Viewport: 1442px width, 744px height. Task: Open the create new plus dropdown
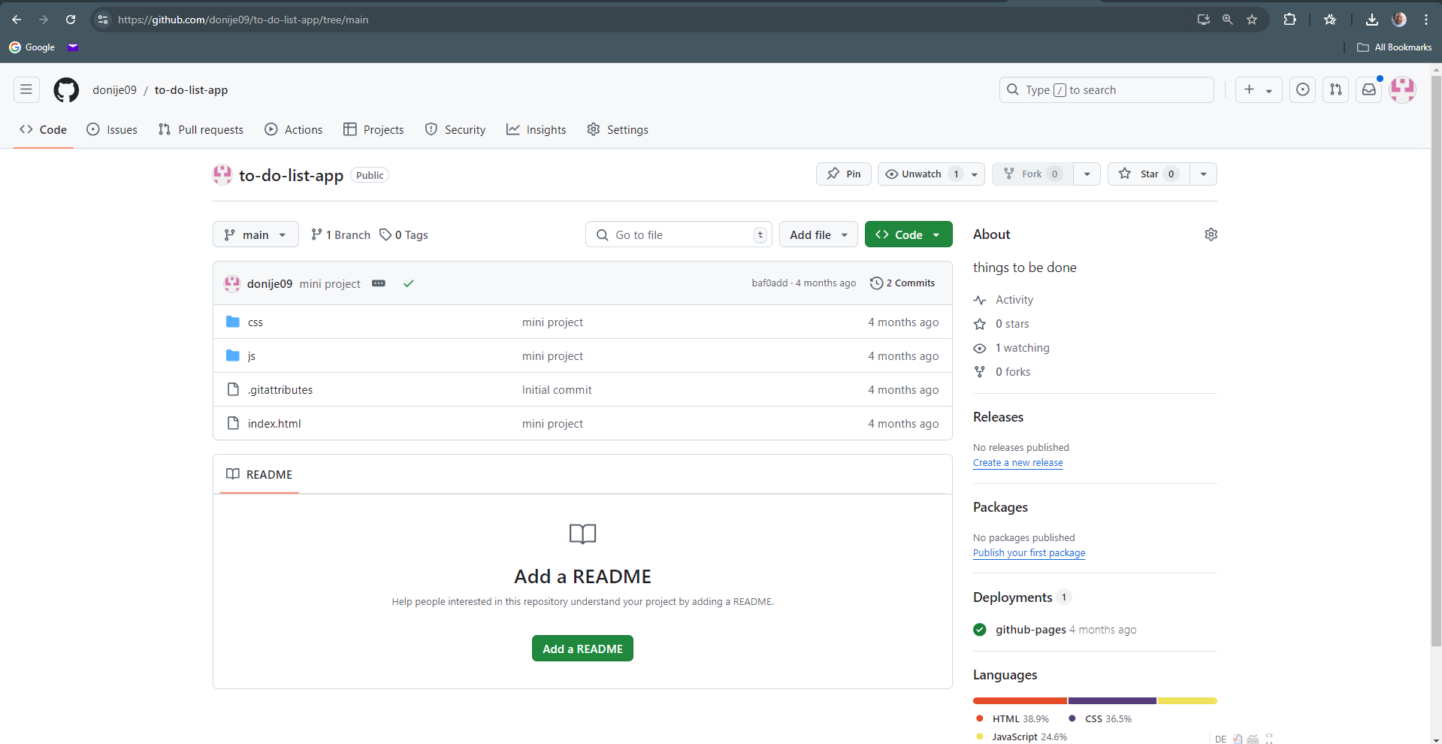1259,90
